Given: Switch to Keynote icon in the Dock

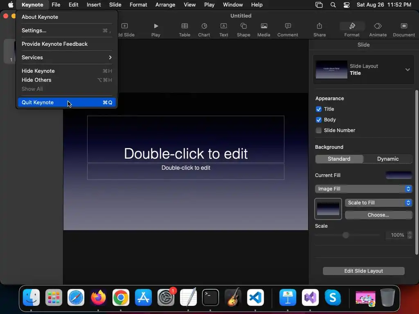Looking at the screenshot, I should click(288, 298).
